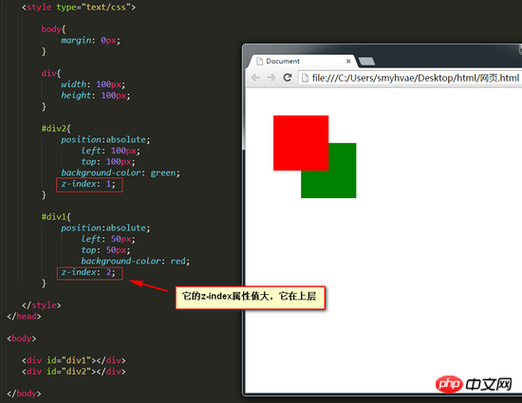Click the yellow z-index annotation box
This screenshot has width=522, height=403.
[251, 297]
